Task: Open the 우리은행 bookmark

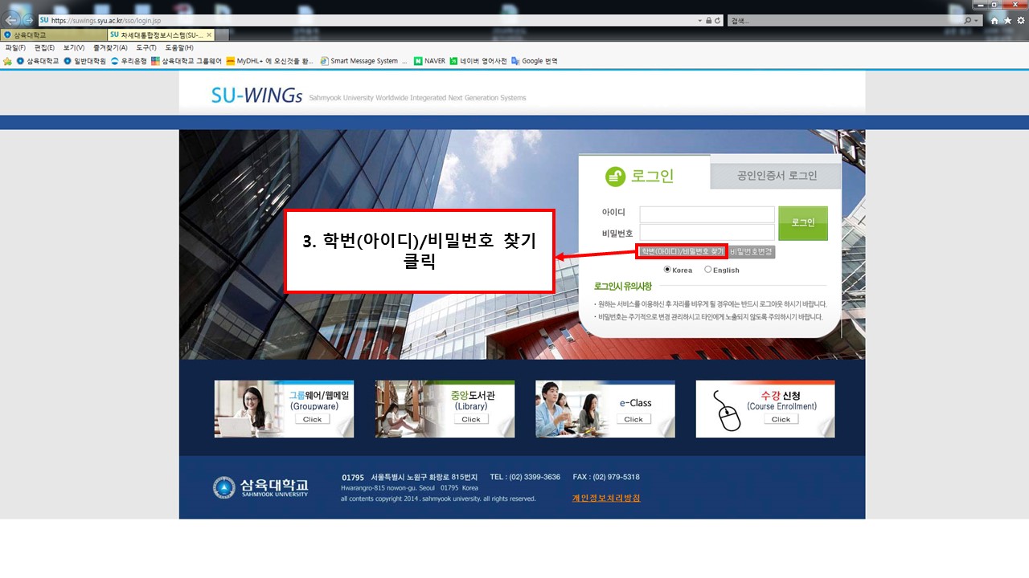Action: 129,61
